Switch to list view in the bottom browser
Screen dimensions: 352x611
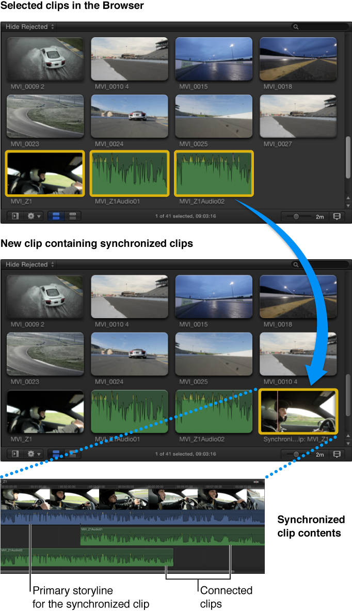point(72,454)
